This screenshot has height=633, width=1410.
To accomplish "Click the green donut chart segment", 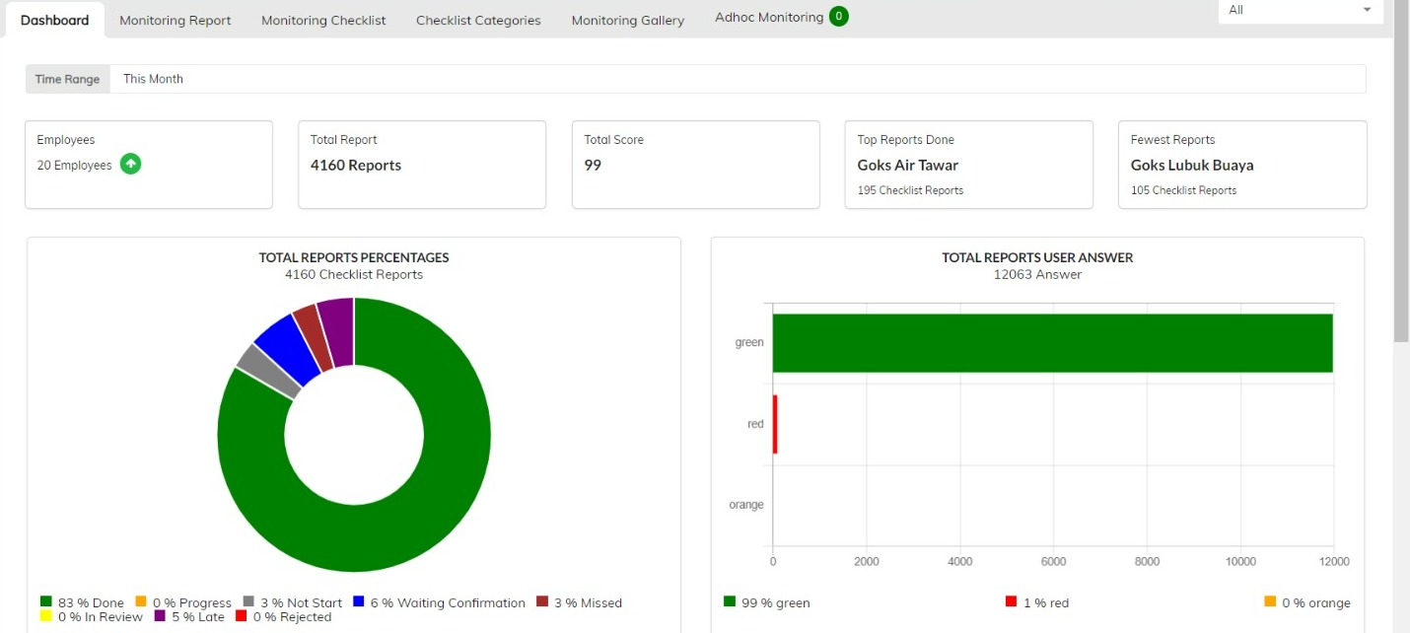I will pos(434,493).
